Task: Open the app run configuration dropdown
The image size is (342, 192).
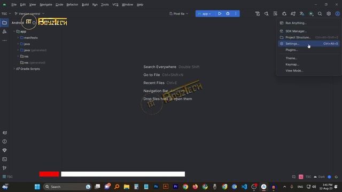Action: point(205,14)
